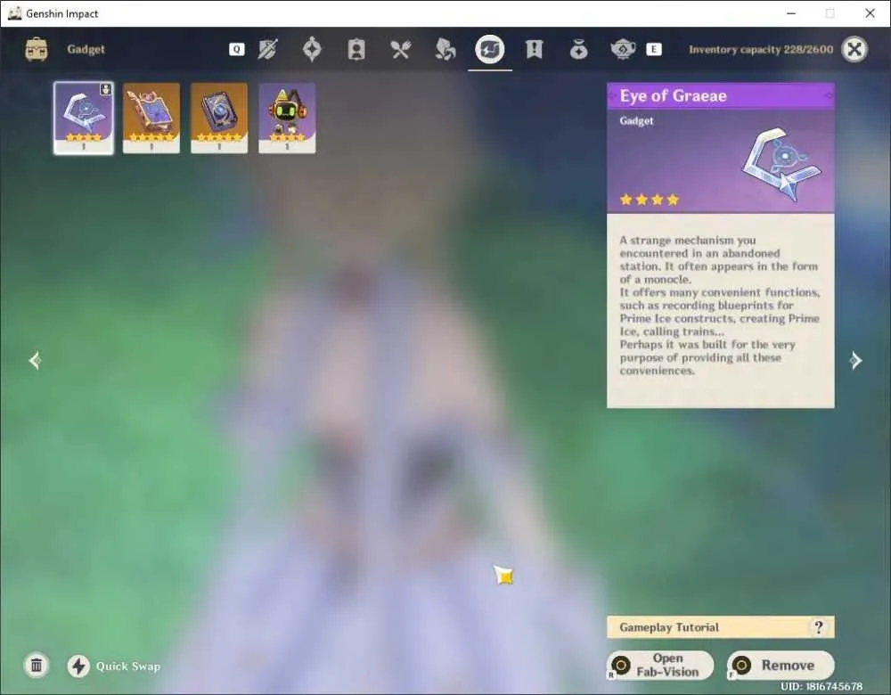Open the Furnishings teapot tab
Screen dimensions: 891x695
coord(623,49)
